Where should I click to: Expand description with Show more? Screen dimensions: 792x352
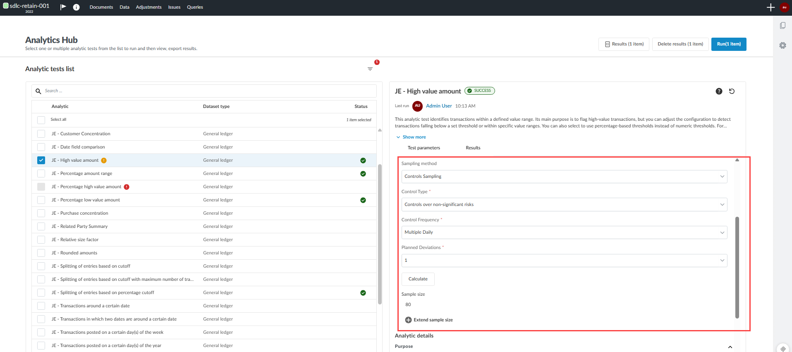(411, 137)
